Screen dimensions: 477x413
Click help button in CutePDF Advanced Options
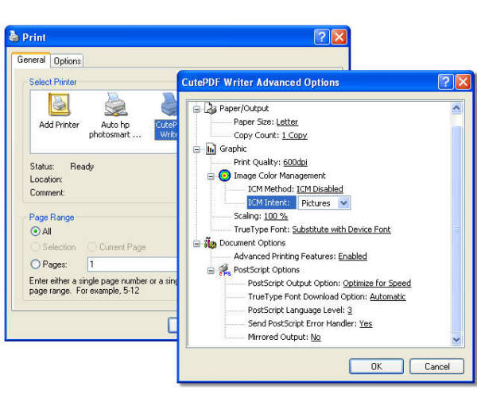[446, 82]
